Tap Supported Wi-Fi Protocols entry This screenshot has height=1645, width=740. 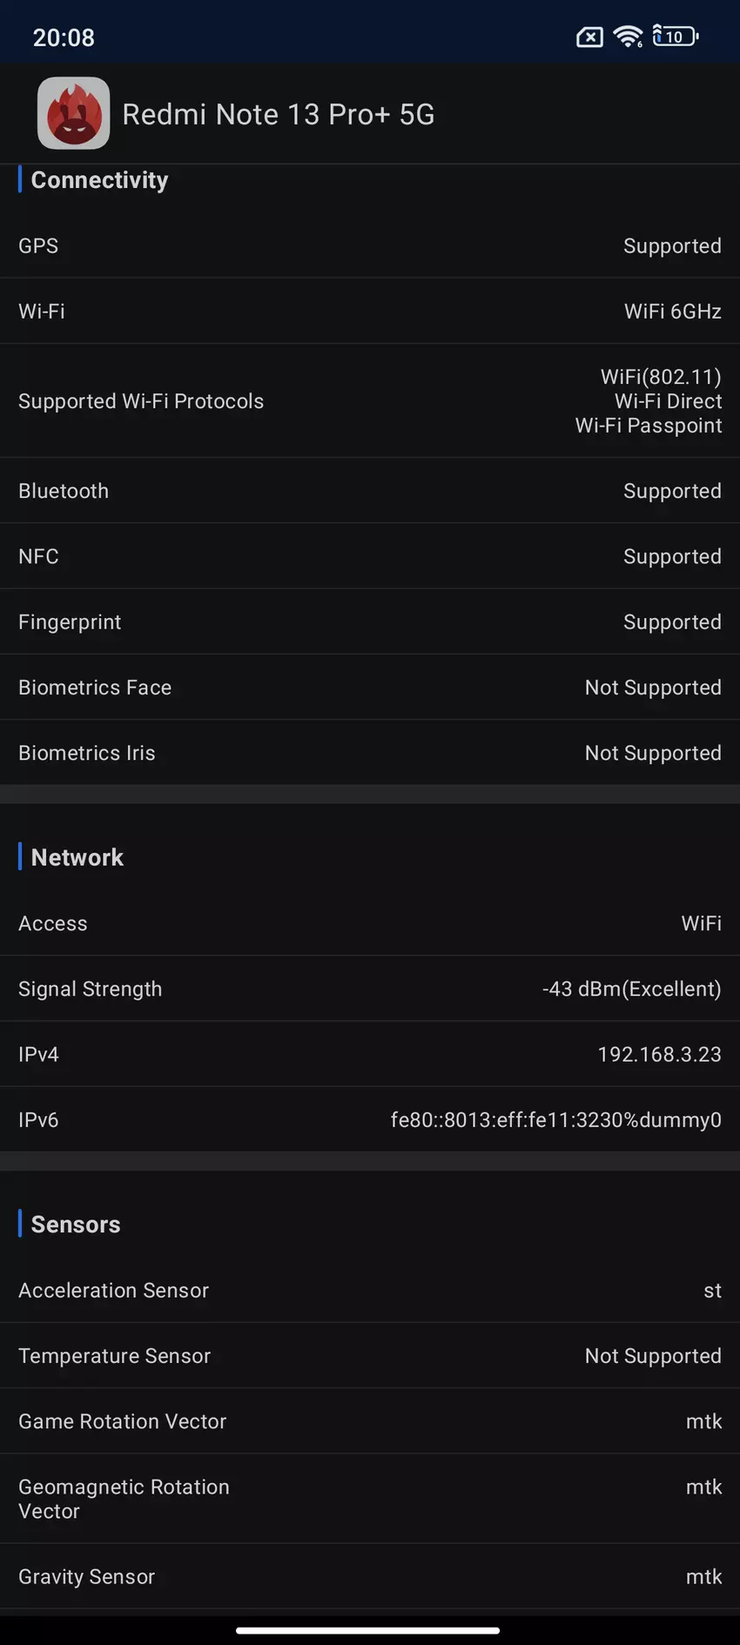click(370, 401)
